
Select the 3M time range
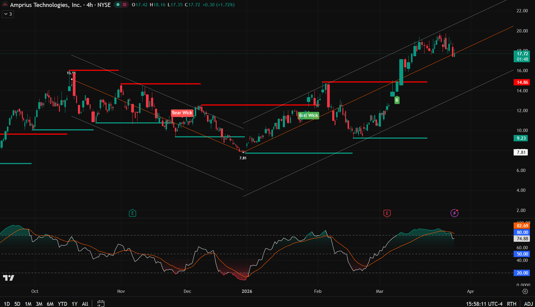pyautogui.click(x=39, y=303)
